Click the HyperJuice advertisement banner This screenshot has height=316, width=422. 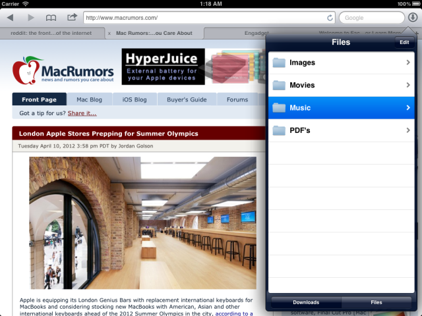(x=193, y=66)
